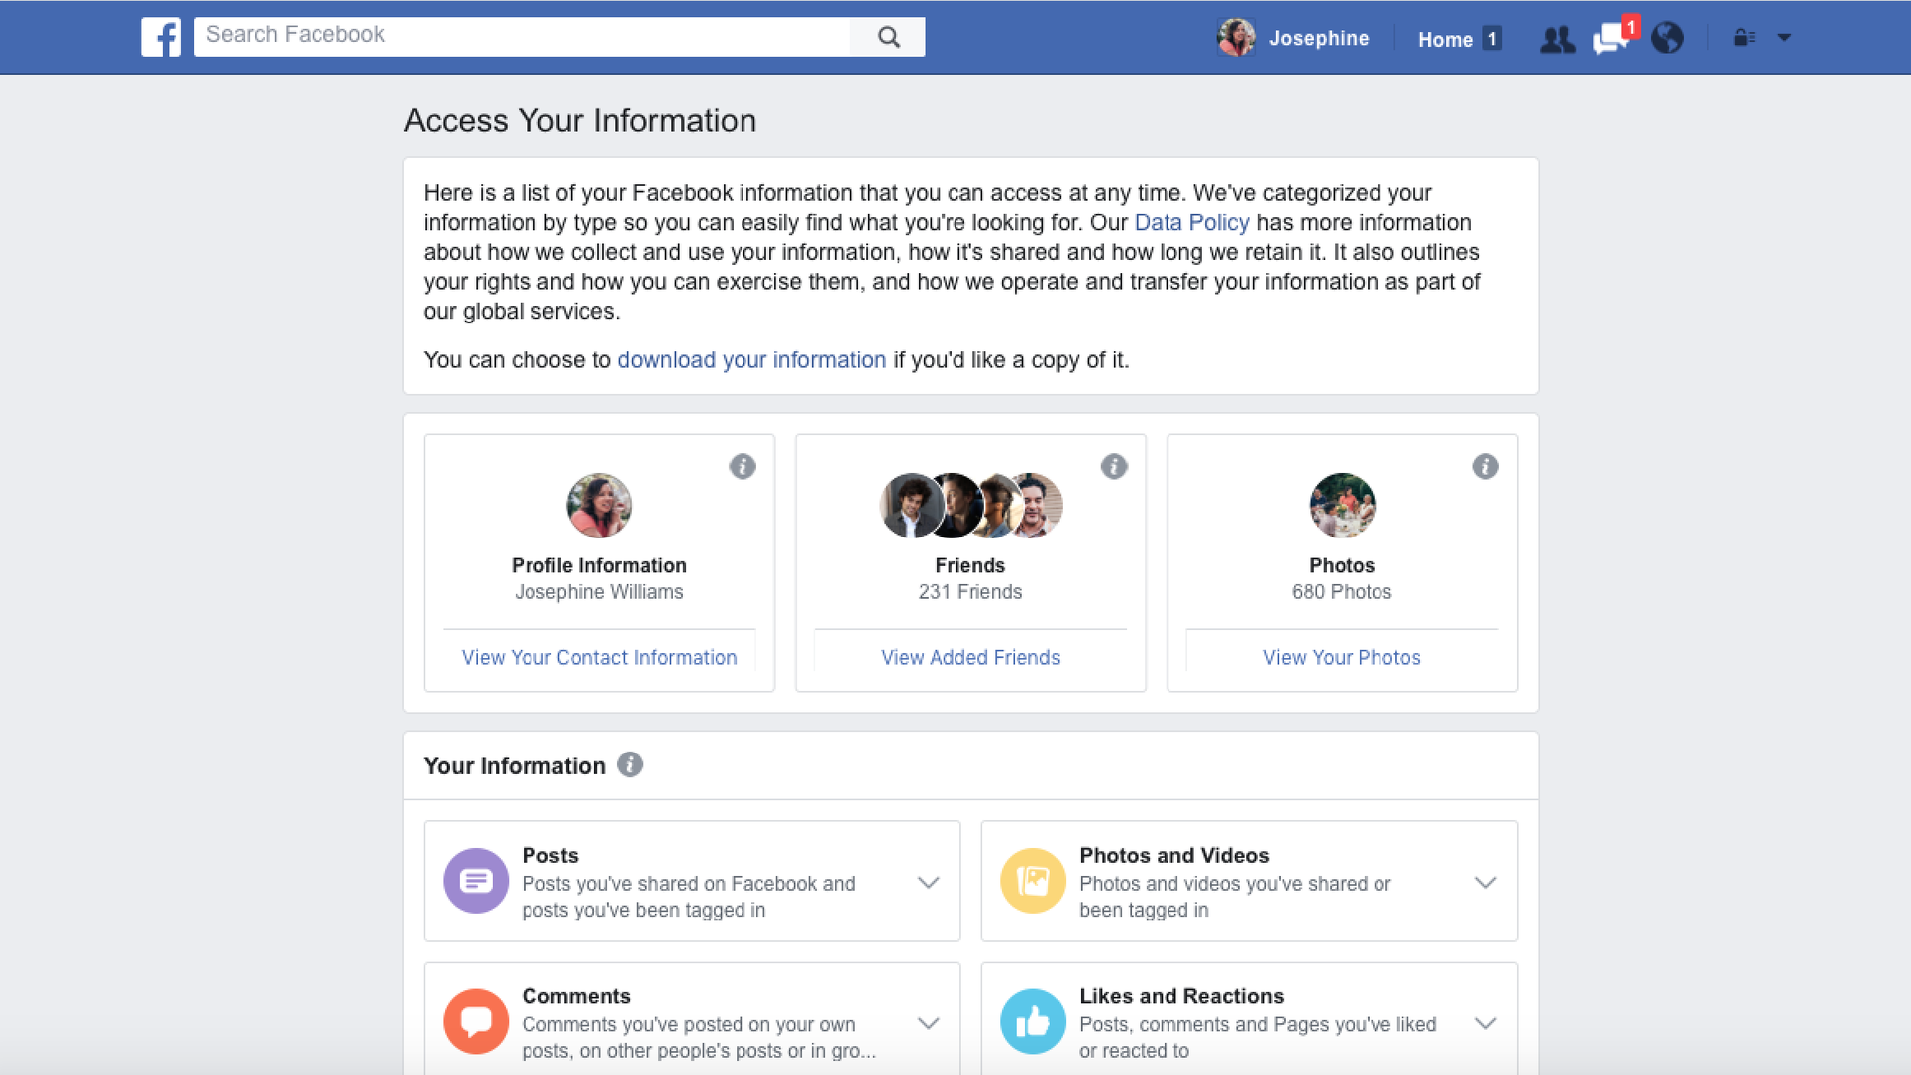Start a search using the magnifier icon
Image resolution: width=1911 pixels, height=1075 pixels.
[x=887, y=36]
